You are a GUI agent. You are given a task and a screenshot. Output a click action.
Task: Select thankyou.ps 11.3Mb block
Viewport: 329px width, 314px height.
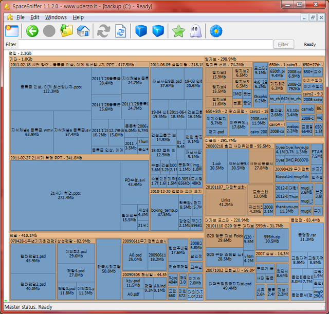[x=287, y=209]
